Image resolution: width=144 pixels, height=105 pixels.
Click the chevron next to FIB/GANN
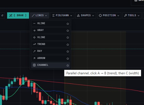71,16
